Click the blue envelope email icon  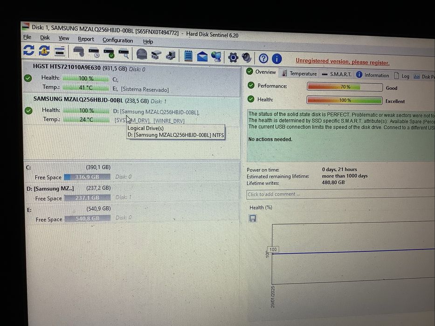coord(202,56)
